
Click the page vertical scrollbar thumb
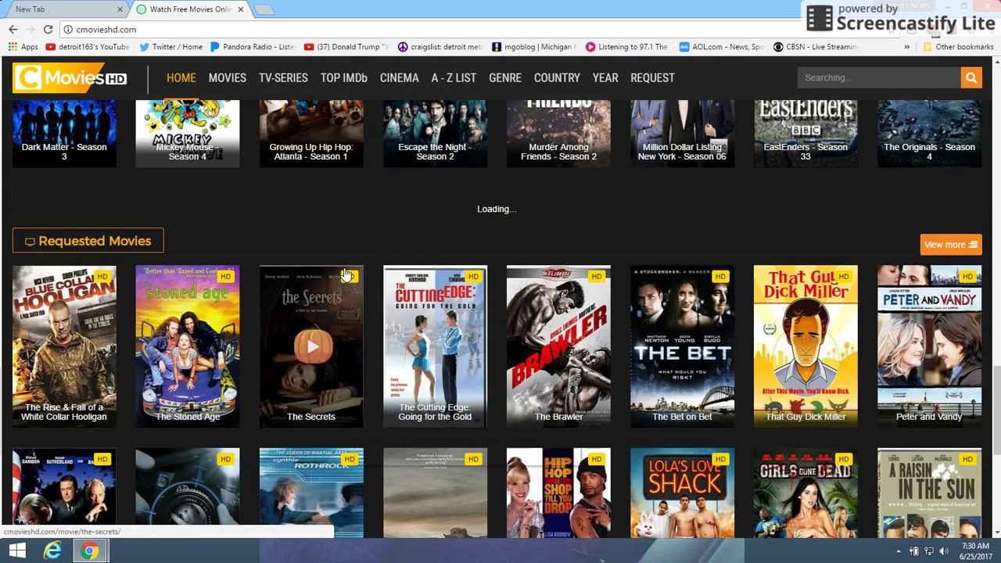pyautogui.click(x=996, y=409)
